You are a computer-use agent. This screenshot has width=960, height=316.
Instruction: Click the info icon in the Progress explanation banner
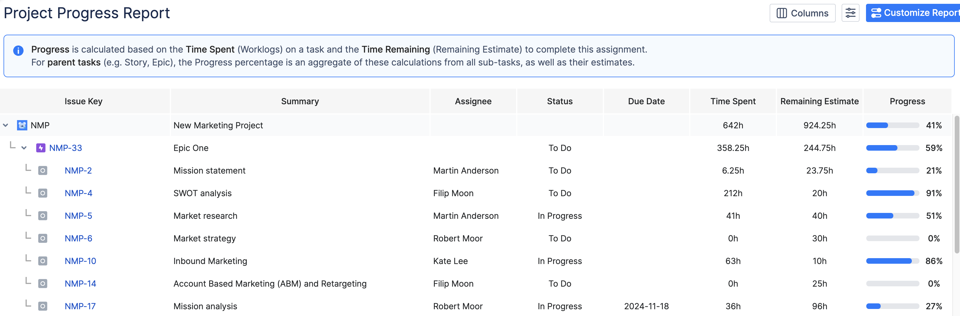coord(18,51)
